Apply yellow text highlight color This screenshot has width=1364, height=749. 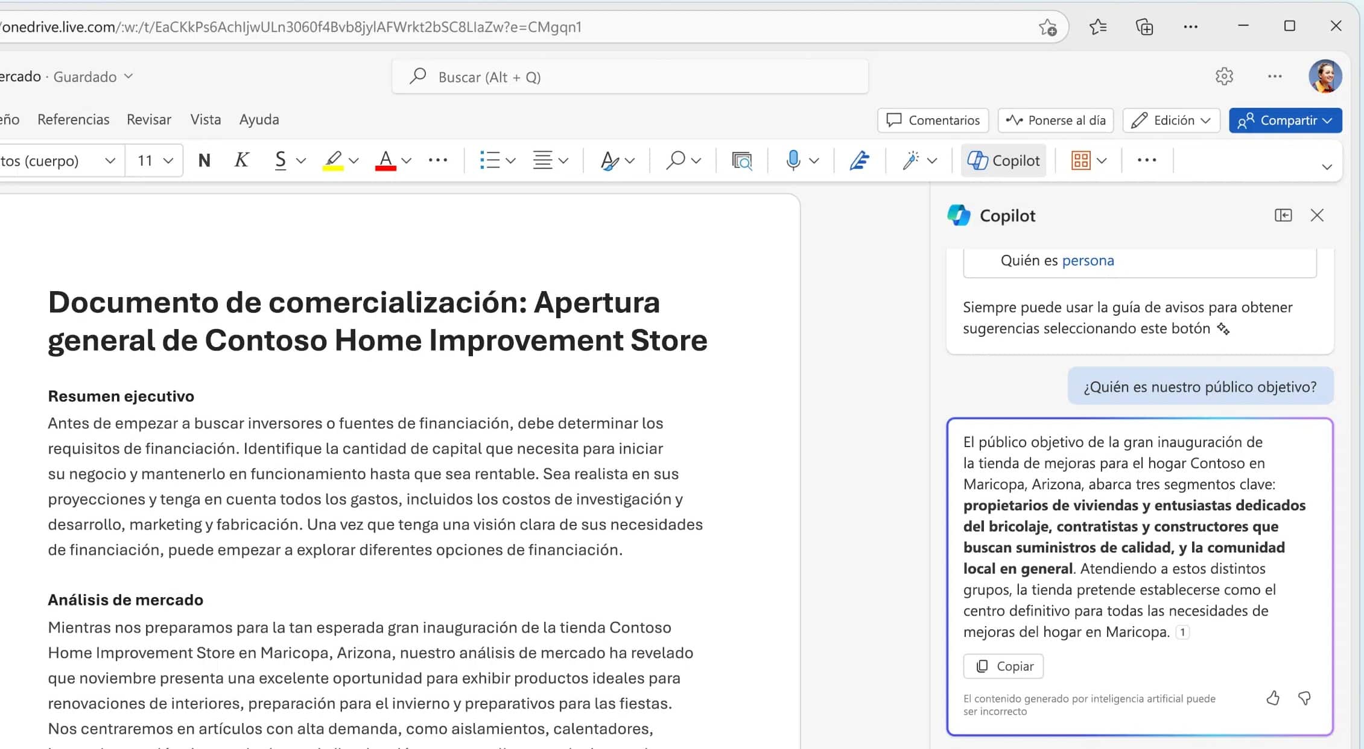pyautogui.click(x=332, y=160)
